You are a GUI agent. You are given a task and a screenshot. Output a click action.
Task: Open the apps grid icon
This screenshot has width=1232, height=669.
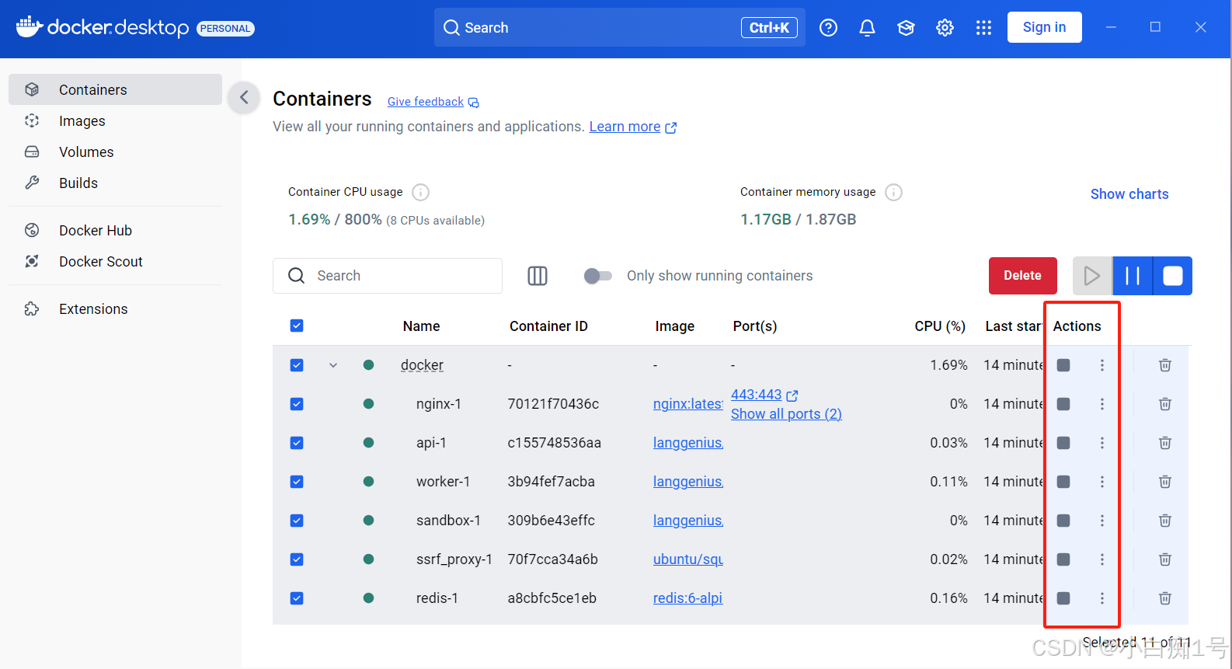(983, 28)
